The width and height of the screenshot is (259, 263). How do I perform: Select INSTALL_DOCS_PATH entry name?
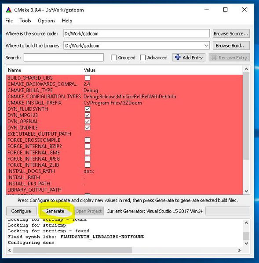click(x=31, y=171)
